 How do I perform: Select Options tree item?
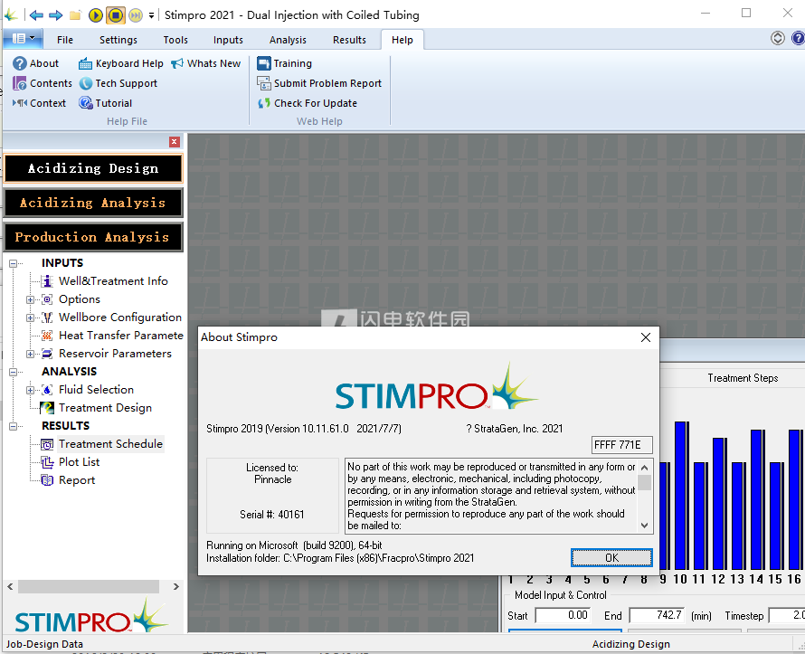tap(79, 299)
